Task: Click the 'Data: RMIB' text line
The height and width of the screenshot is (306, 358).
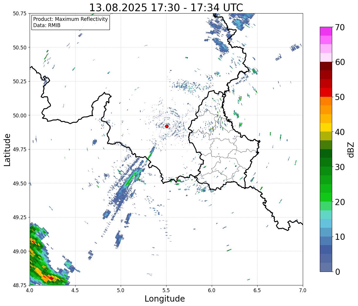Action: coord(47,25)
